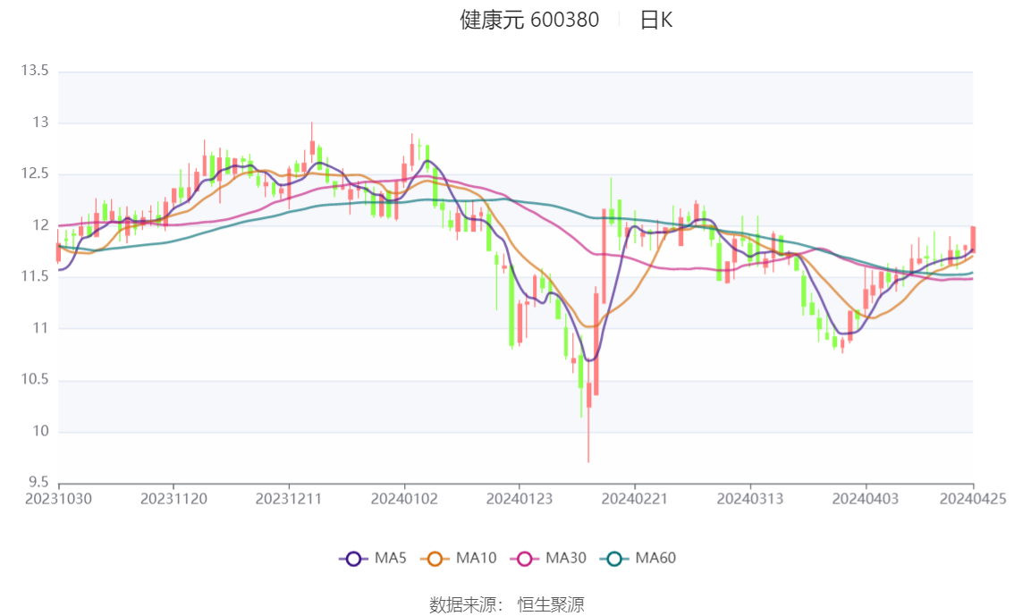Click the 日K period label
The image size is (1014, 616).
click(x=655, y=20)
